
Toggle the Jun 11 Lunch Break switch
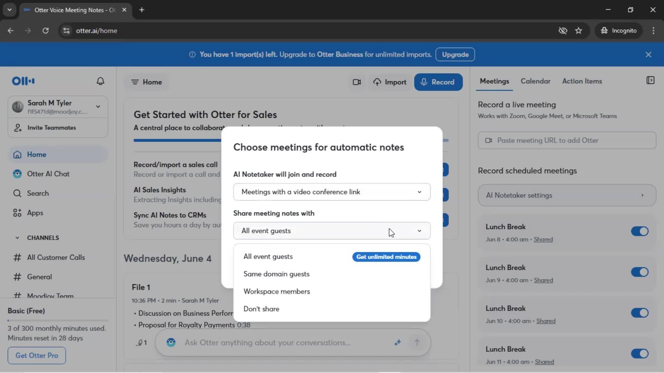tap(639, 354)
